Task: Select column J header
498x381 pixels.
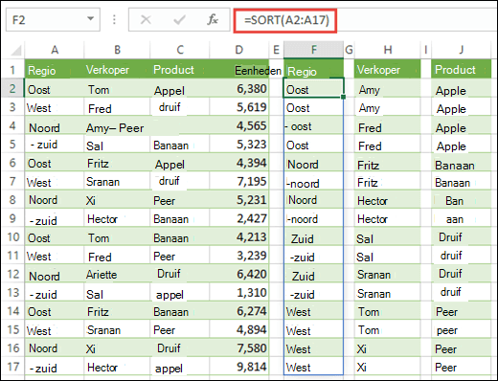Action: [461, 50]
